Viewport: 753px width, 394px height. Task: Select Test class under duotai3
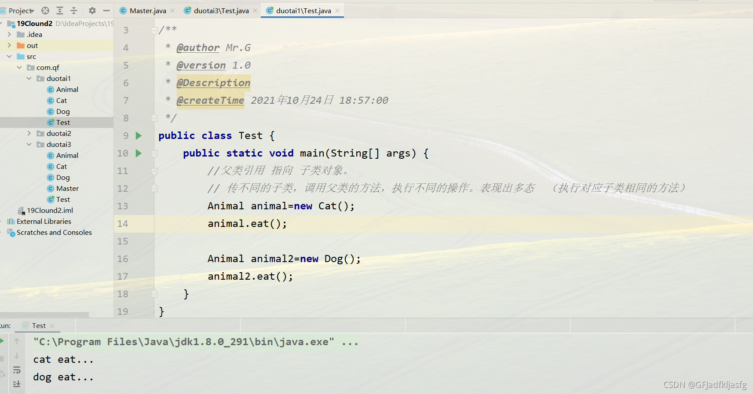(58, 199)
